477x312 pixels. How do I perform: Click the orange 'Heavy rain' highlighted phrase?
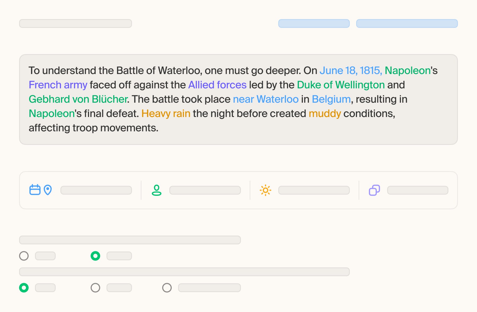coord(166,114)
